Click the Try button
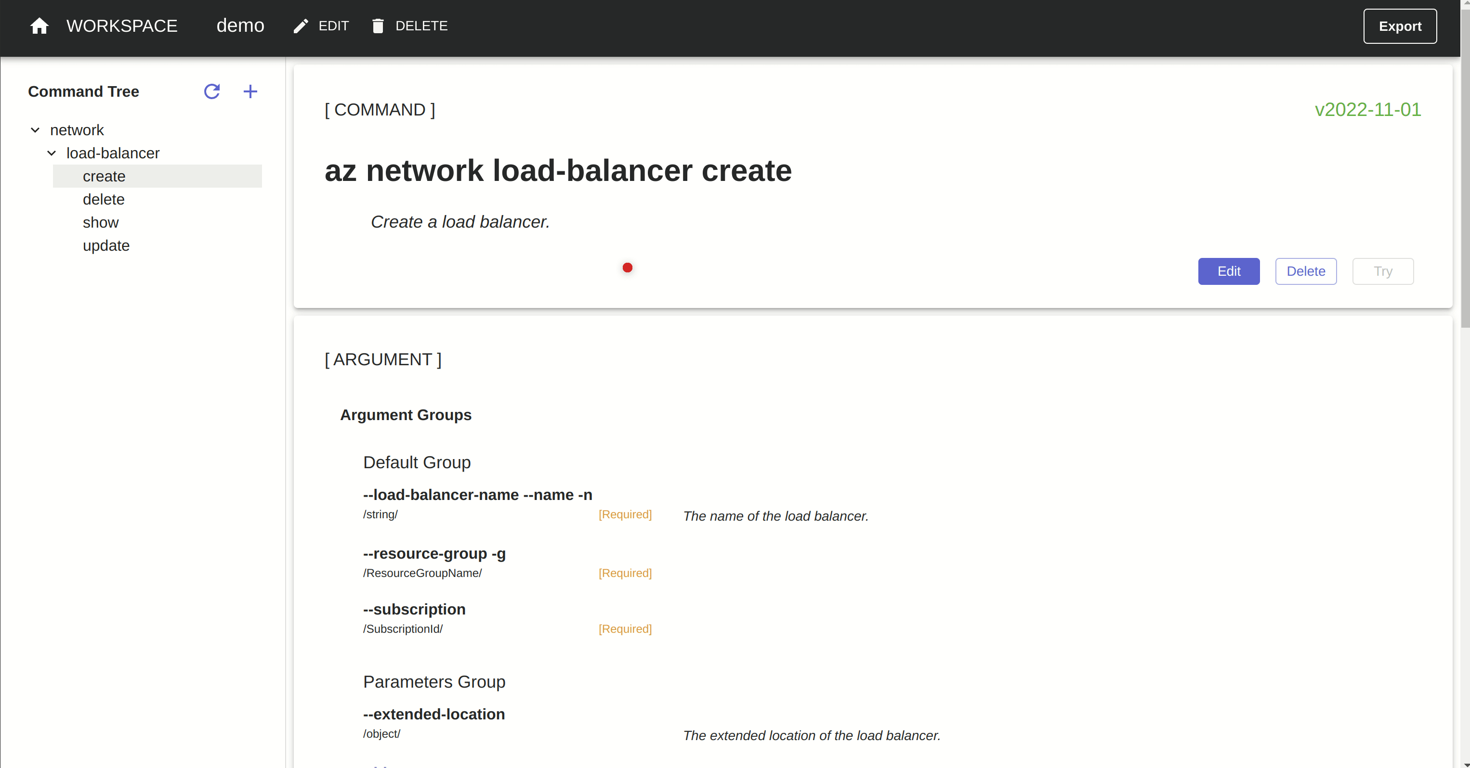The image size is (1470, 768). 1383,271
